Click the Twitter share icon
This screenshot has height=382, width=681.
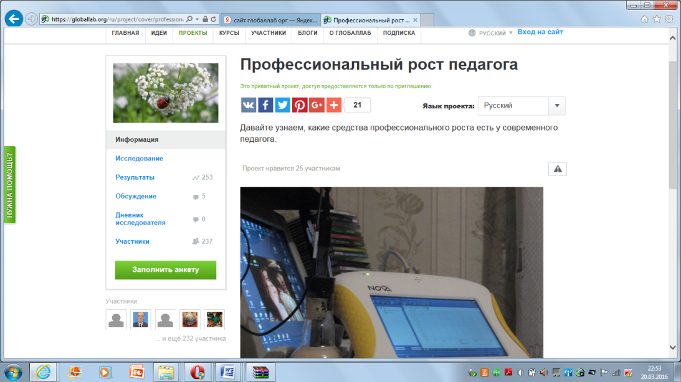[x=282, y=105]
